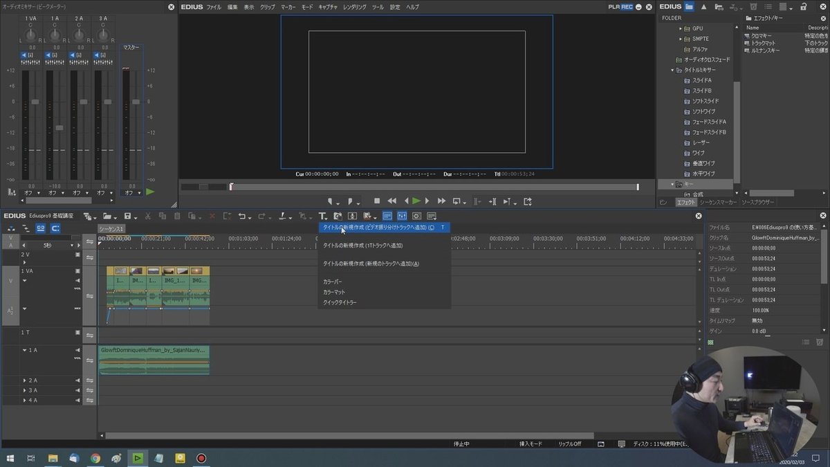Click the Cut scissors icon in timeline toolbar
830x467 pixels.
147,217
